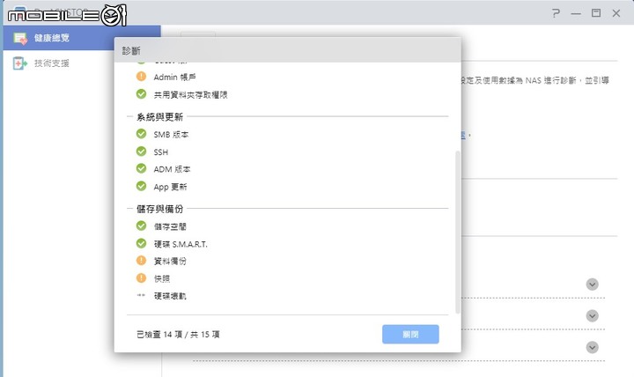Screen dimensions: 634x377
Task: Click the pending indicator beside 硬碟擾動
Action: pyautogui.click(x=141, y=295)
